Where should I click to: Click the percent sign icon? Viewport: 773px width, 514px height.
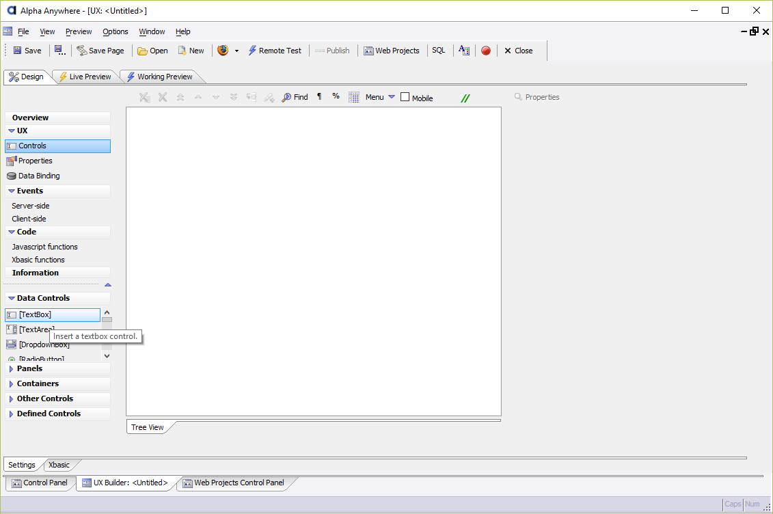click(336, 96)
